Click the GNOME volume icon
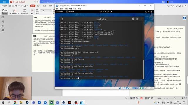This screenshot has width=188, height=105. tap(148, 12)
